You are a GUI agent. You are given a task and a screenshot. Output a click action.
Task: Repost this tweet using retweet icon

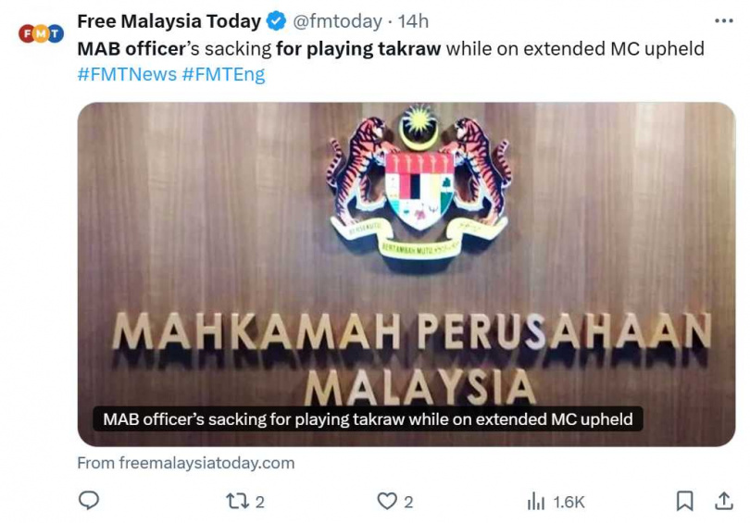237,502
